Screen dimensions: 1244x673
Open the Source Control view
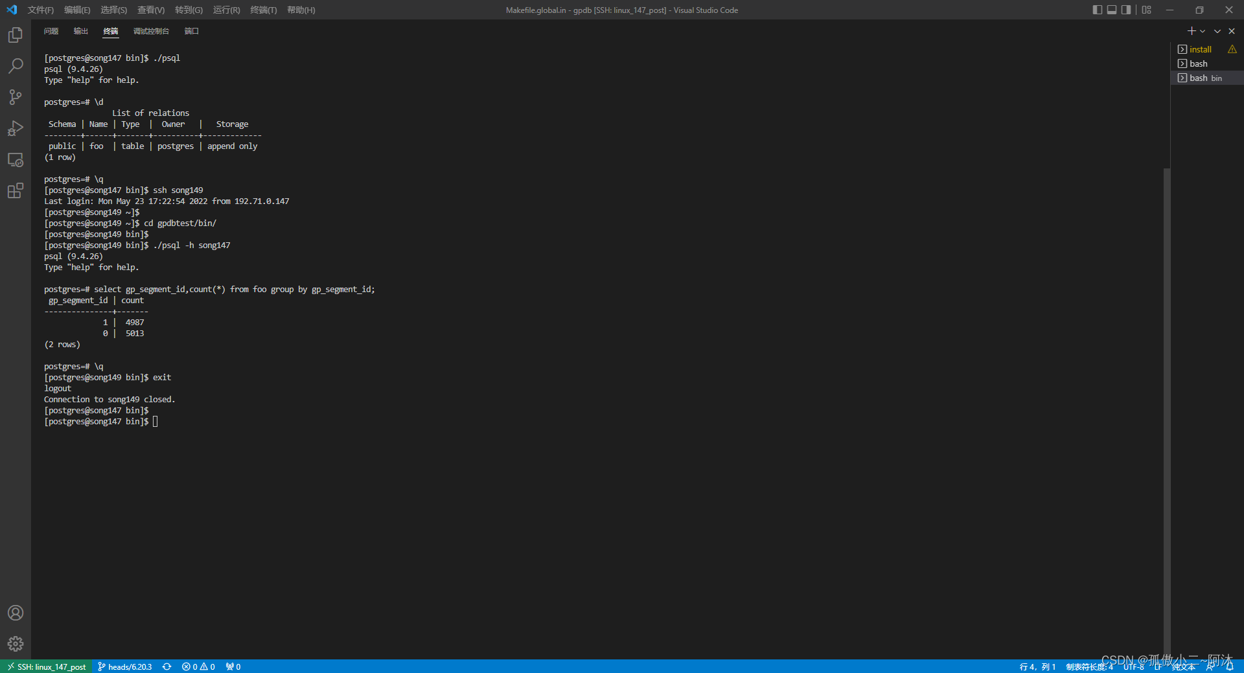click(x=16, y=97)
